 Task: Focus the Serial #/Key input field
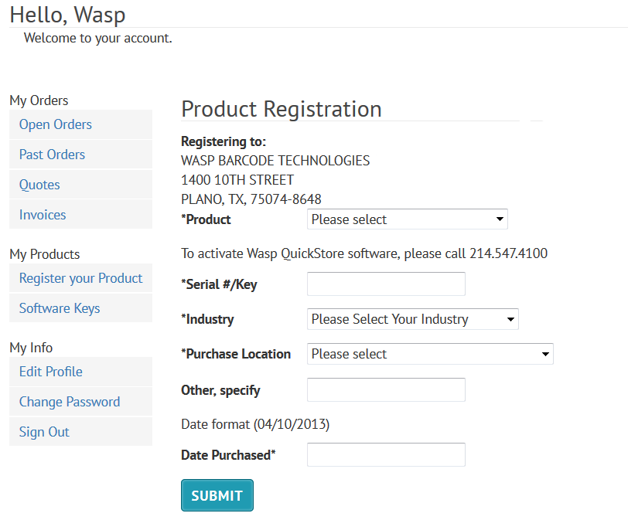pyautogui.click(x=386, y=284)
